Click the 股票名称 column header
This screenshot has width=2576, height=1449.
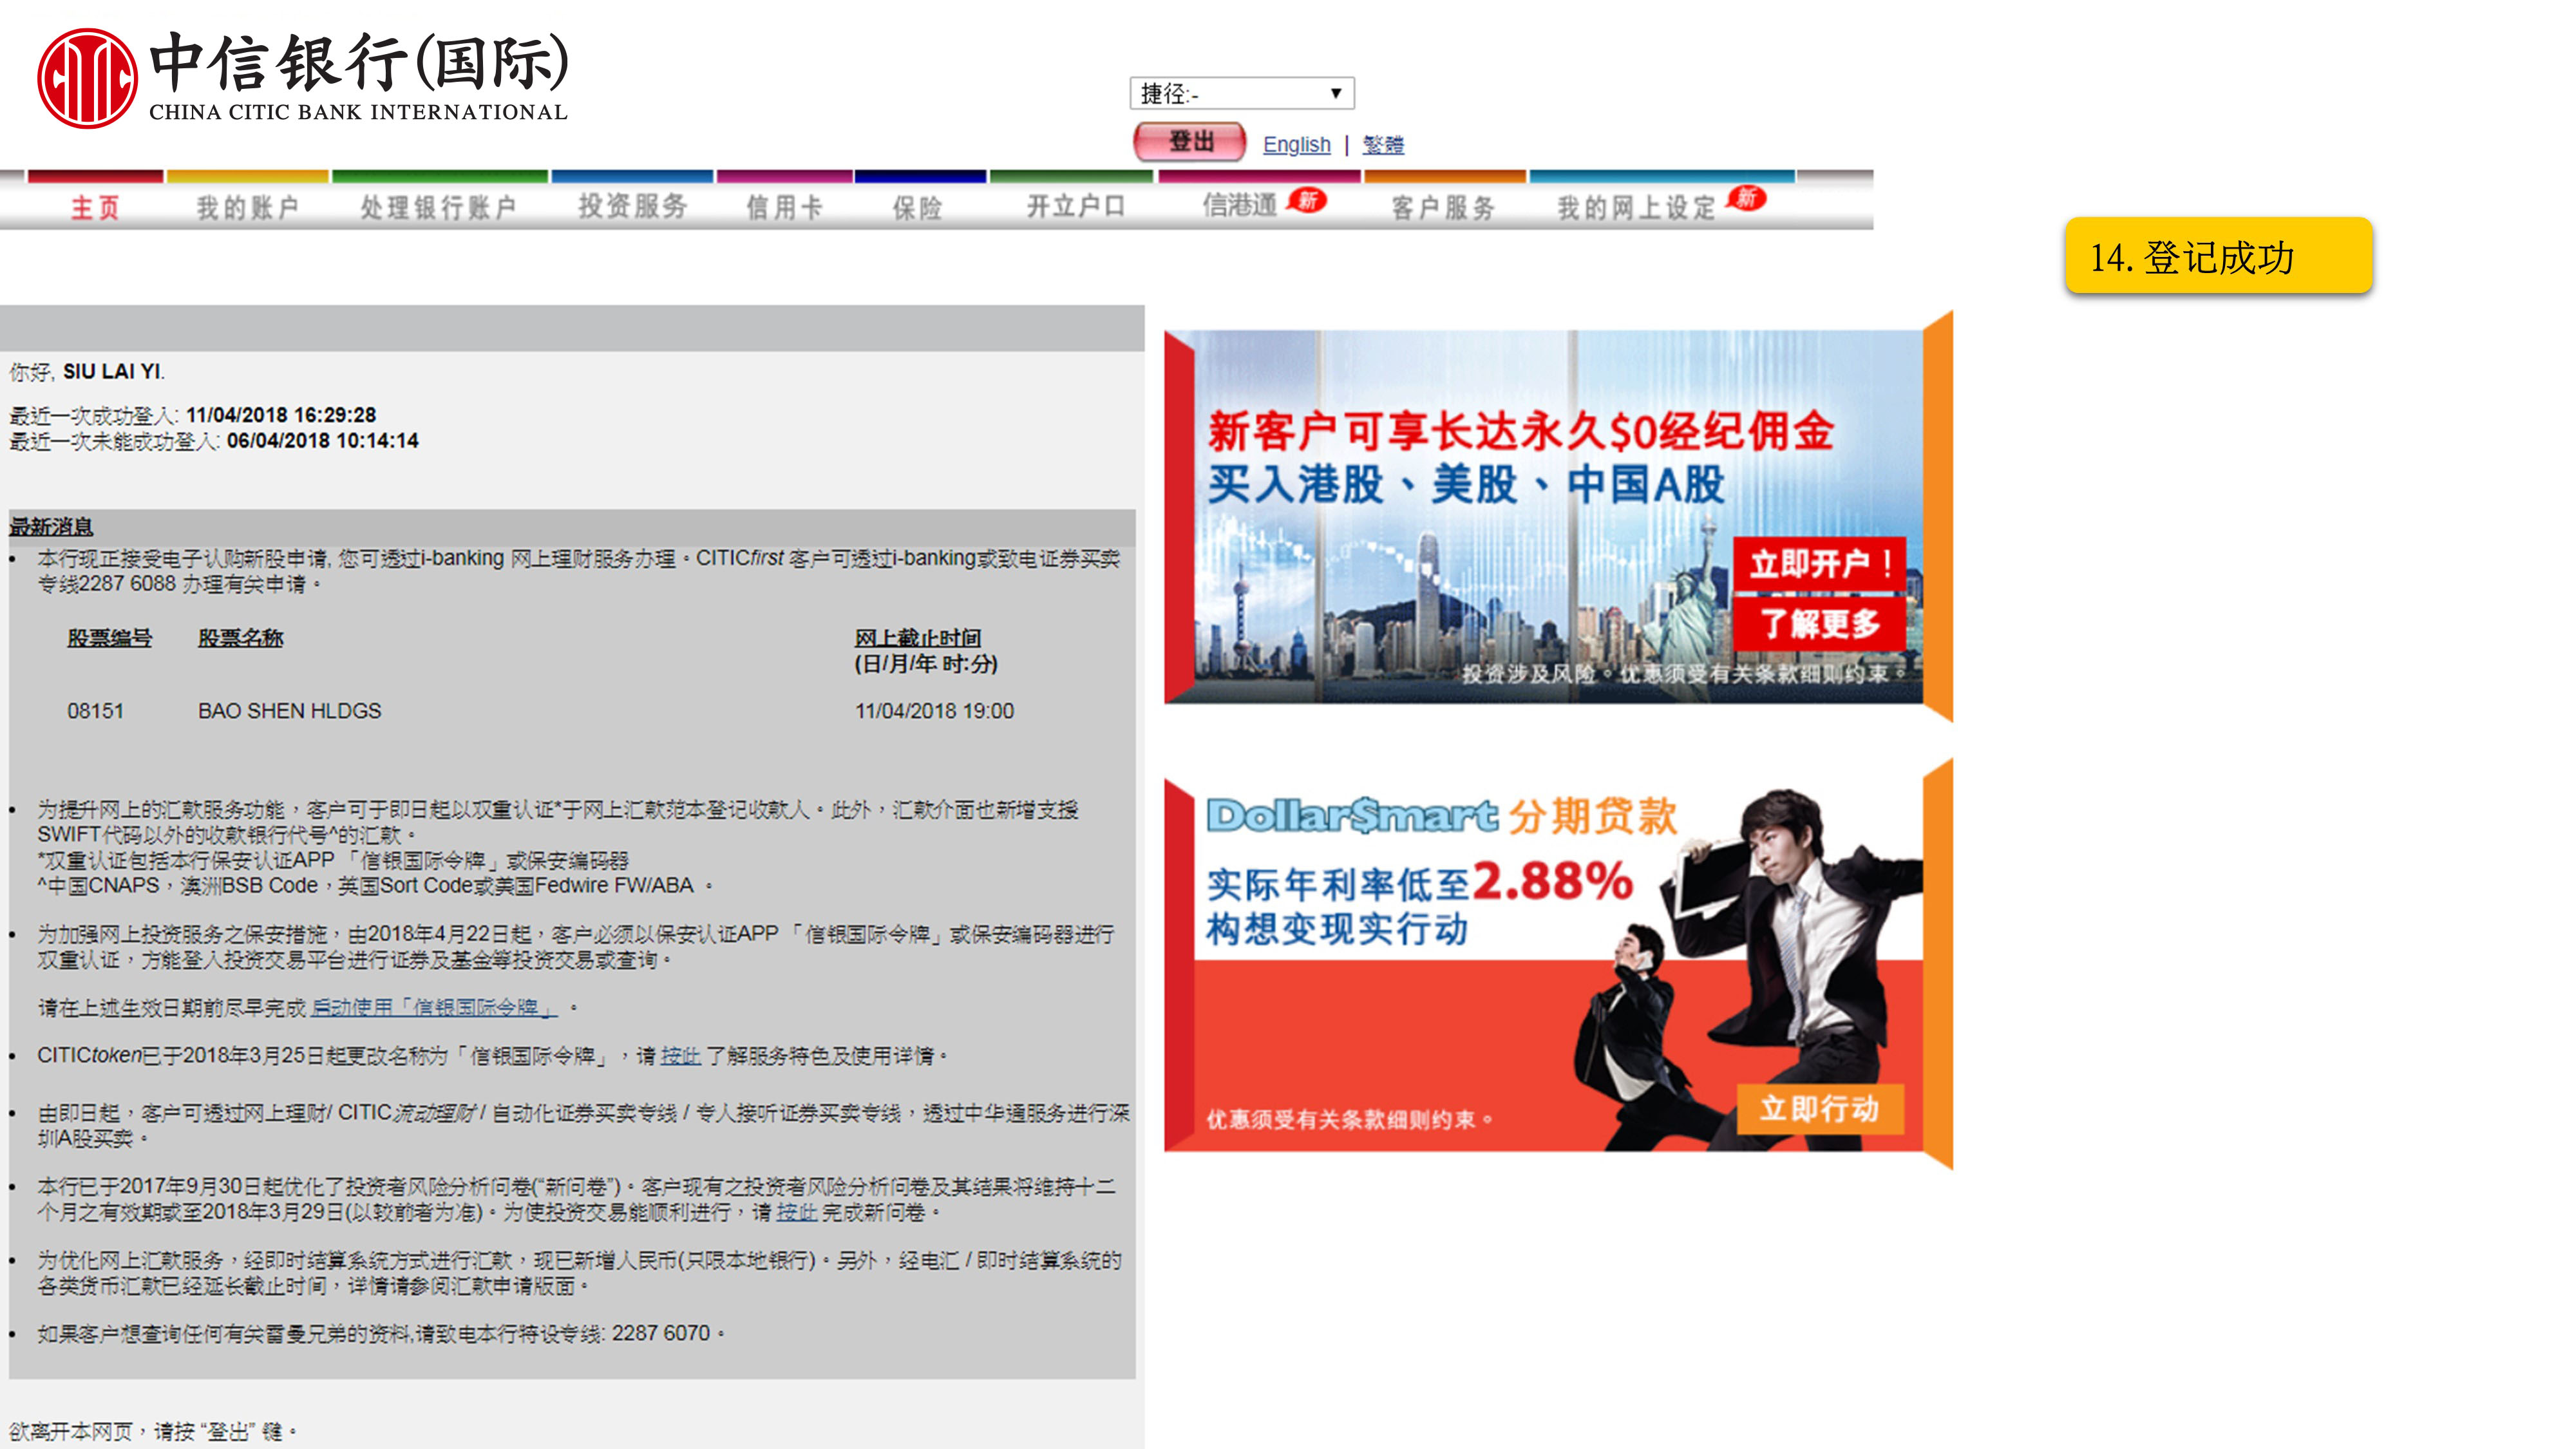click(x=240, y=638)
